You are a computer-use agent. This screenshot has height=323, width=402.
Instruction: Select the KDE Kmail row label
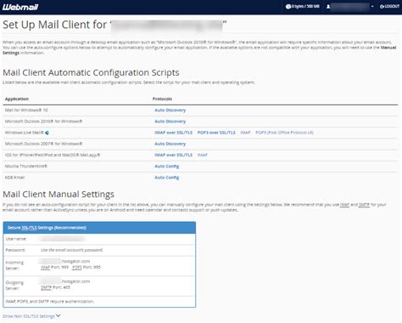pos(14,178)
